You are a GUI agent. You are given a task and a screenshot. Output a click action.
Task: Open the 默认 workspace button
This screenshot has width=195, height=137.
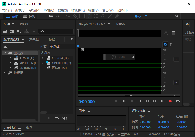[138, 16]
